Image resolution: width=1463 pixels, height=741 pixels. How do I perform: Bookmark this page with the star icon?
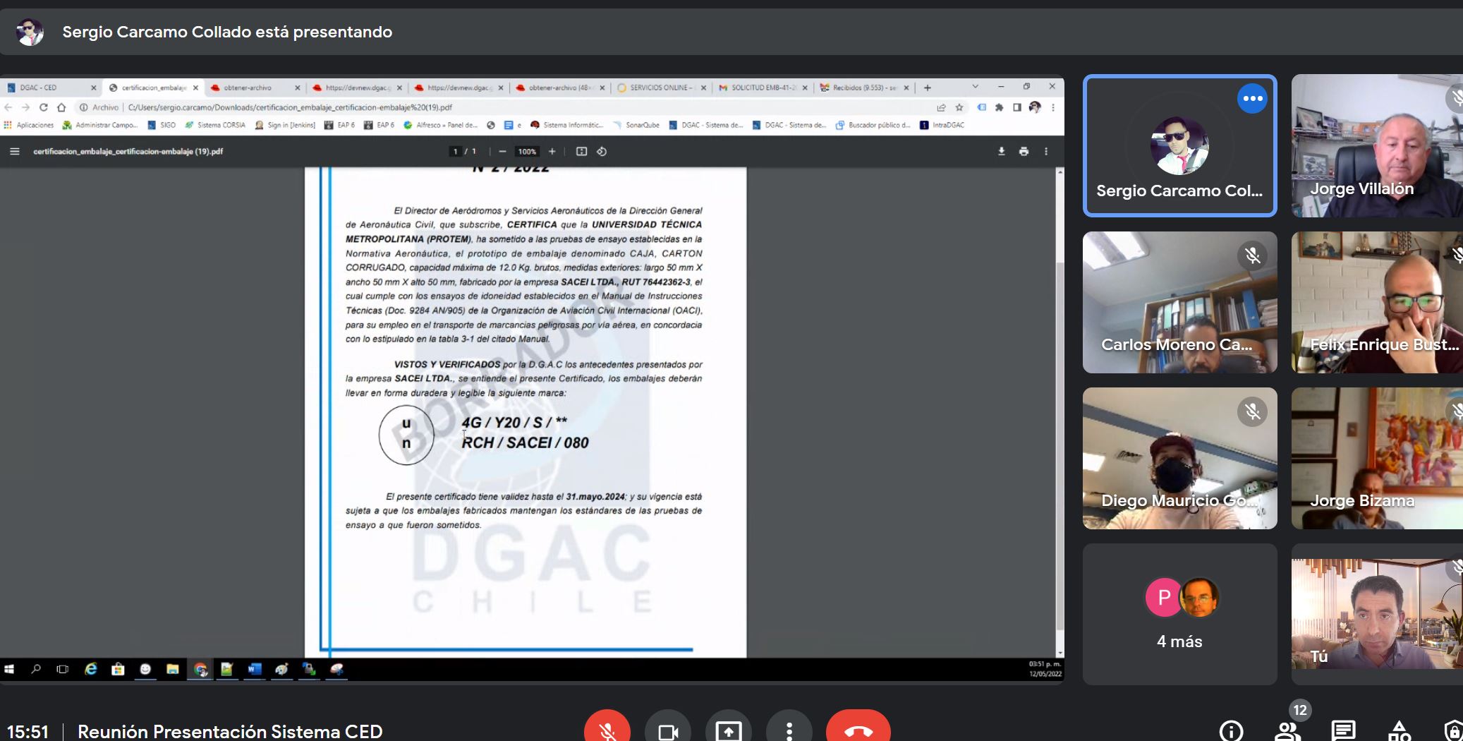pyautogui.click(x=959, y=107)
